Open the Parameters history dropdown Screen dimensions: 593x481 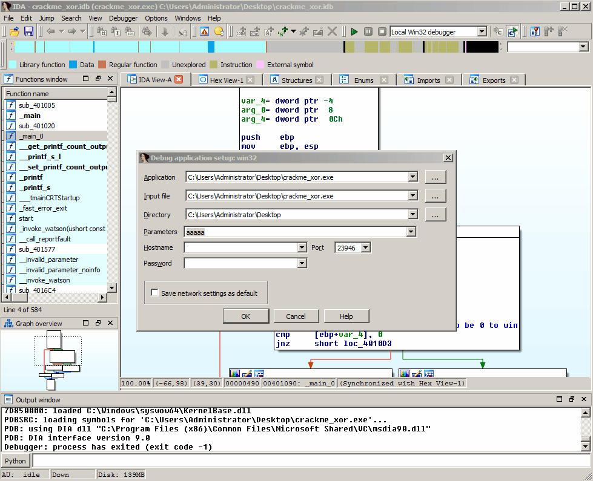(x=411, y=232)
